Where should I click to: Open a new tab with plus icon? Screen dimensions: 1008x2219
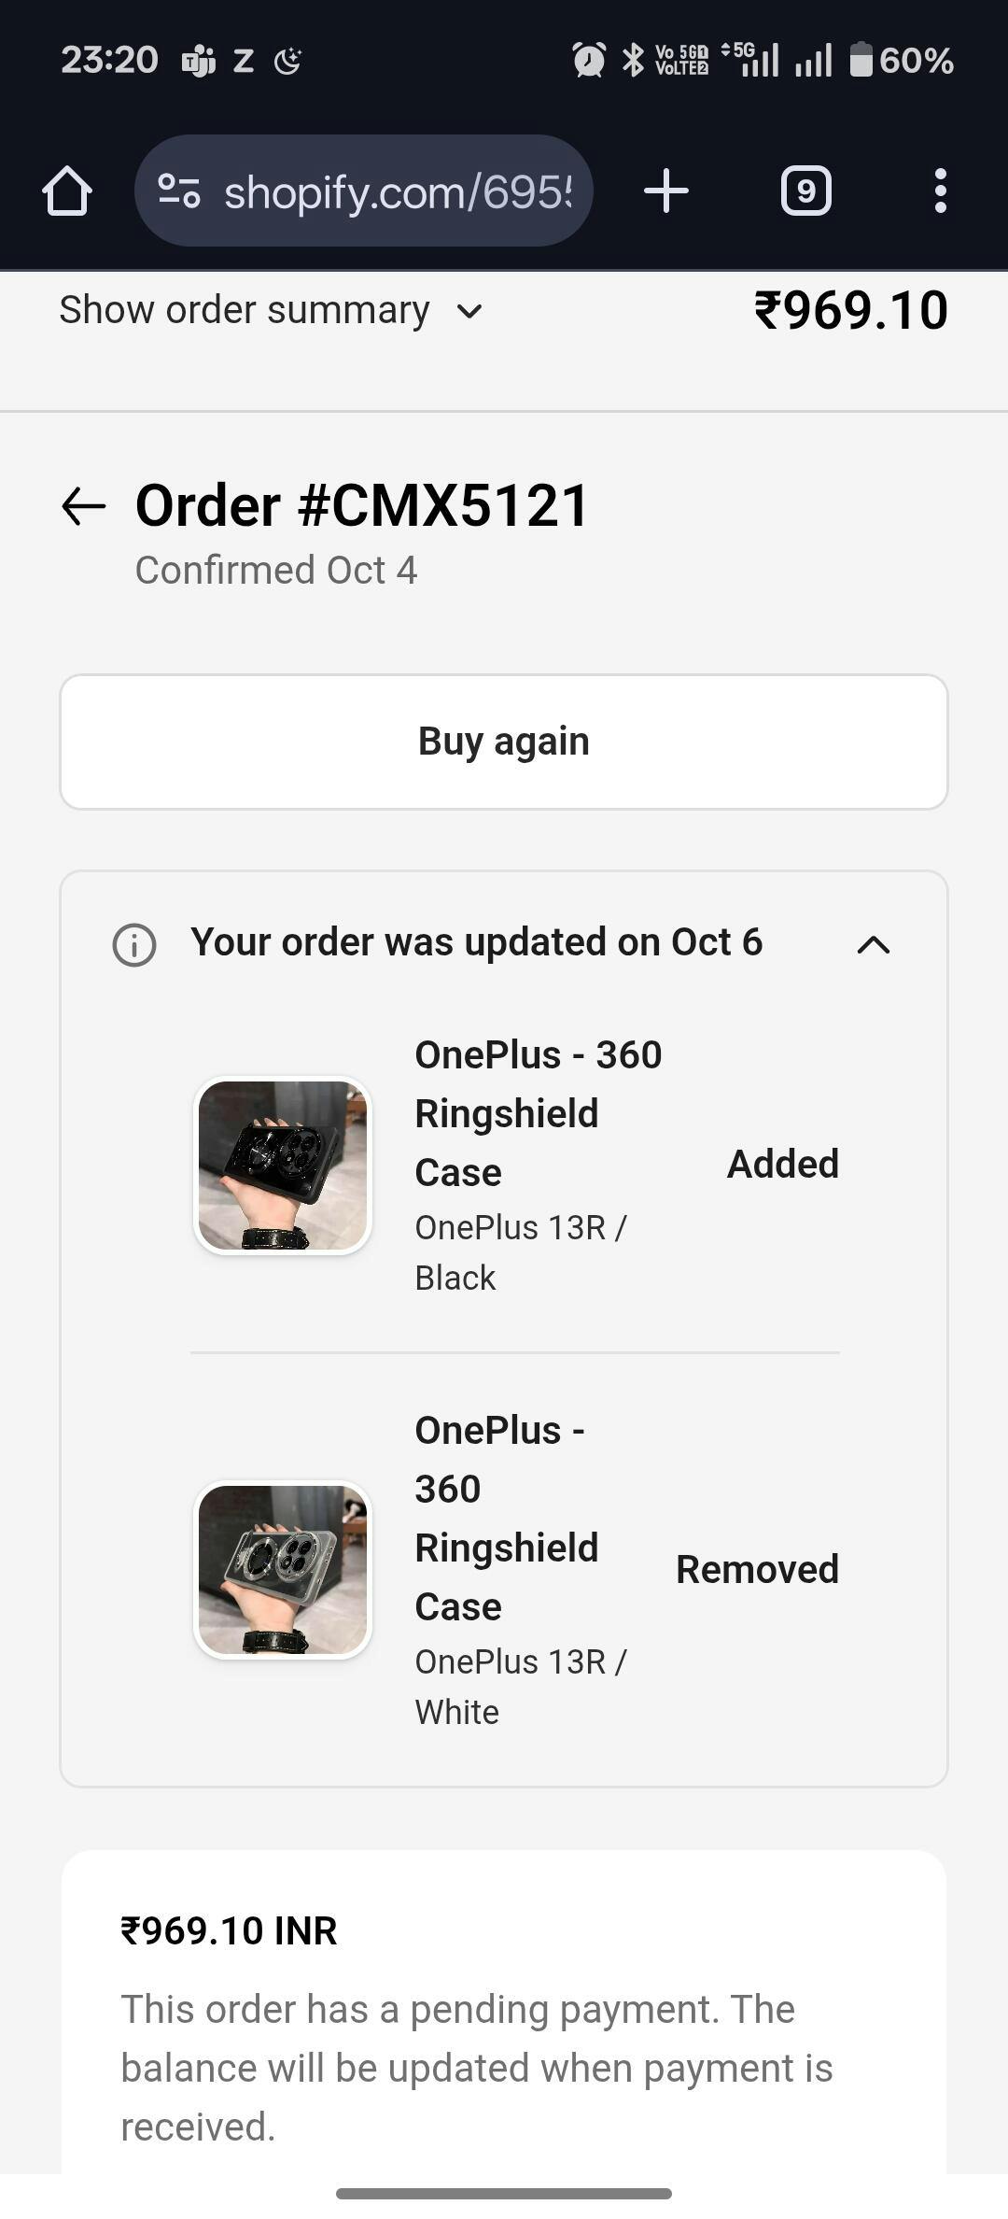(666, 191)
